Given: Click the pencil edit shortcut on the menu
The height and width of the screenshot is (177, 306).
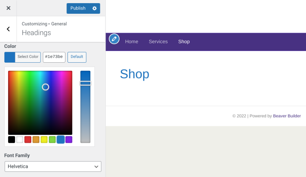Looking at the screenshot, I should [114, 39].
